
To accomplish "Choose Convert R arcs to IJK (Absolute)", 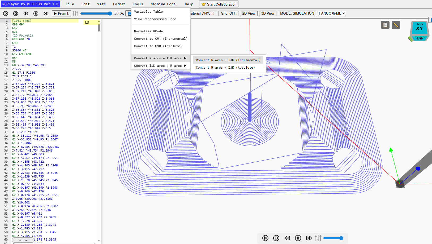I will tap(228, 68).
